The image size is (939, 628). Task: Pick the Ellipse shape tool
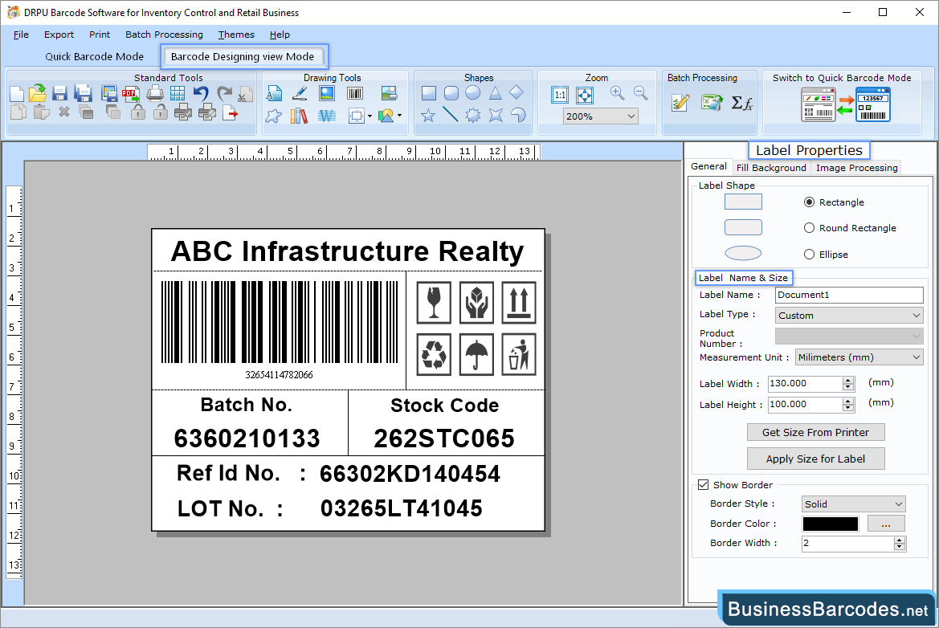click(473, 93)
